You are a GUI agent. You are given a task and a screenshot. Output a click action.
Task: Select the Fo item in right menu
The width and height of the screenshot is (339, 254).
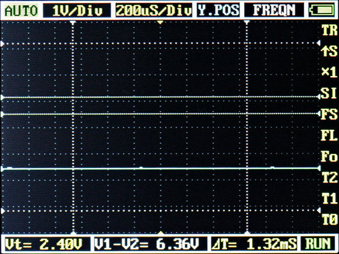pos(328,157)
